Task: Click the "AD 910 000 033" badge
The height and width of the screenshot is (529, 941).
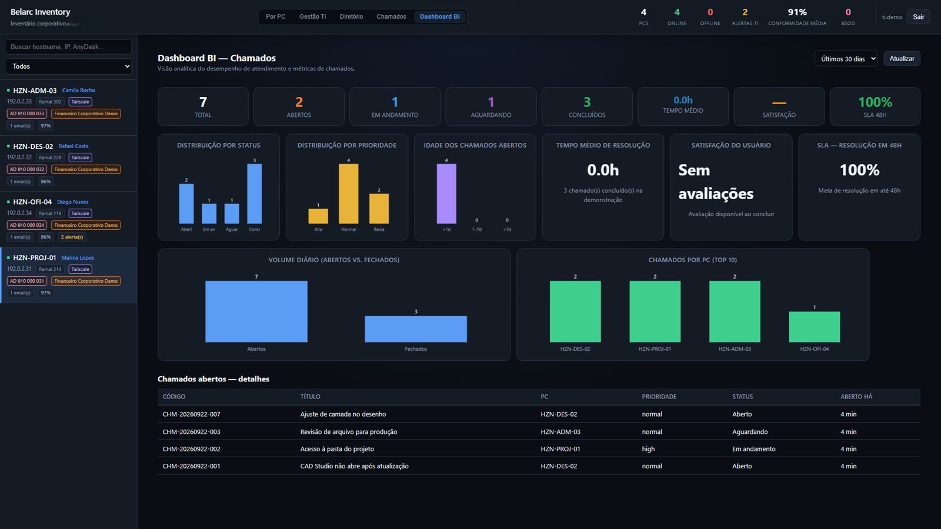Action: coord(27,113)
